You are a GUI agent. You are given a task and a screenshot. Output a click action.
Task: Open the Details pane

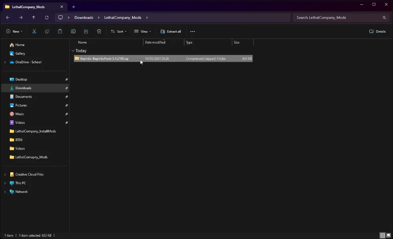377,31
